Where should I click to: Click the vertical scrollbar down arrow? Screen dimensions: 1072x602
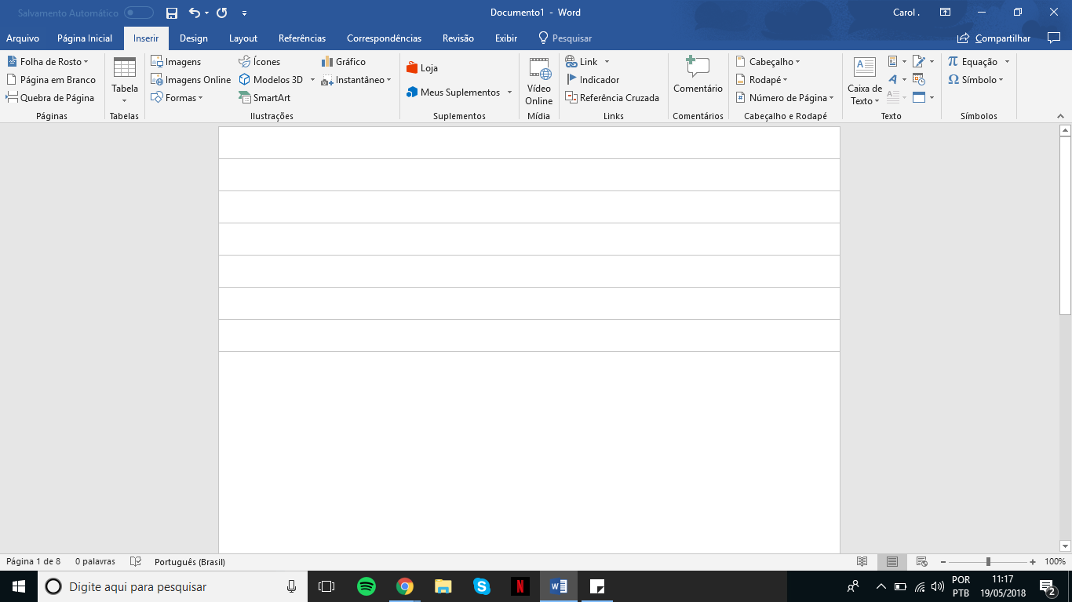click(x=1065, y=546)
